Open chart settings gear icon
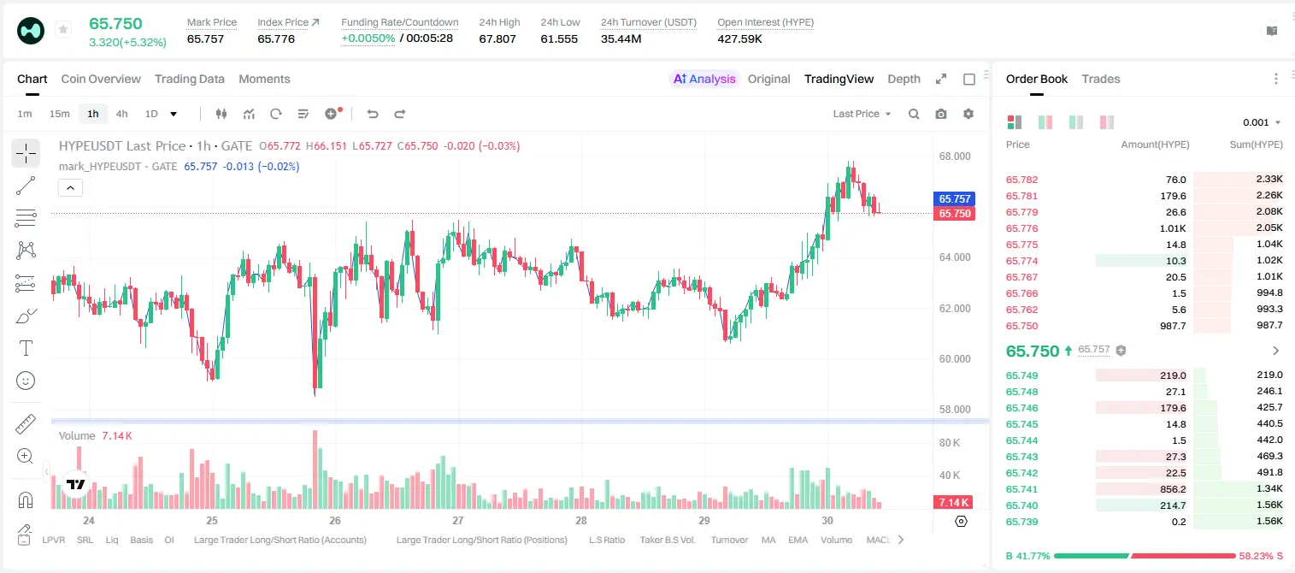Viewport: 1295px width, 573px height. pyautogui.click(x=968, y=114)
